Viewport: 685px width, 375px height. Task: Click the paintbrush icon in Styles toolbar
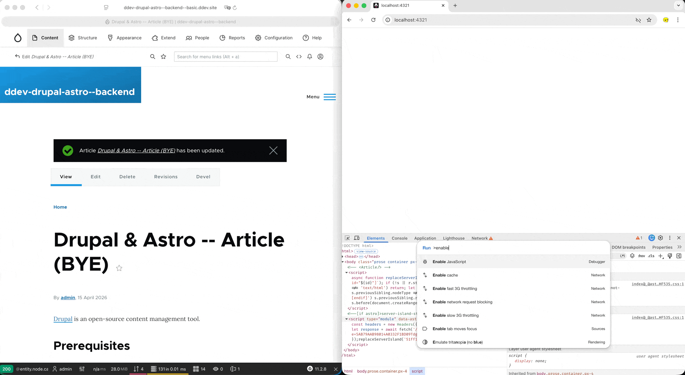pyautogui.click(x=670, y=256)
